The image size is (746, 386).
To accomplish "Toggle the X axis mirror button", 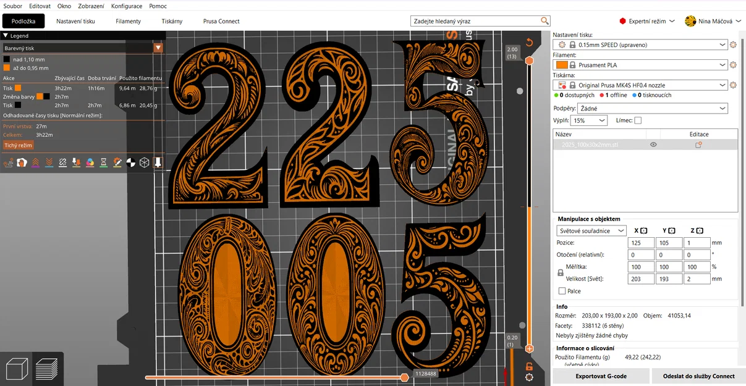I will pyautogui.click(x=643, y=231).
